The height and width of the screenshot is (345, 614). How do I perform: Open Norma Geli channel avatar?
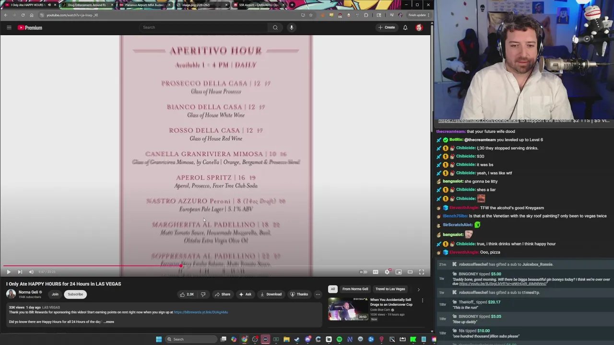coord(11,294)
